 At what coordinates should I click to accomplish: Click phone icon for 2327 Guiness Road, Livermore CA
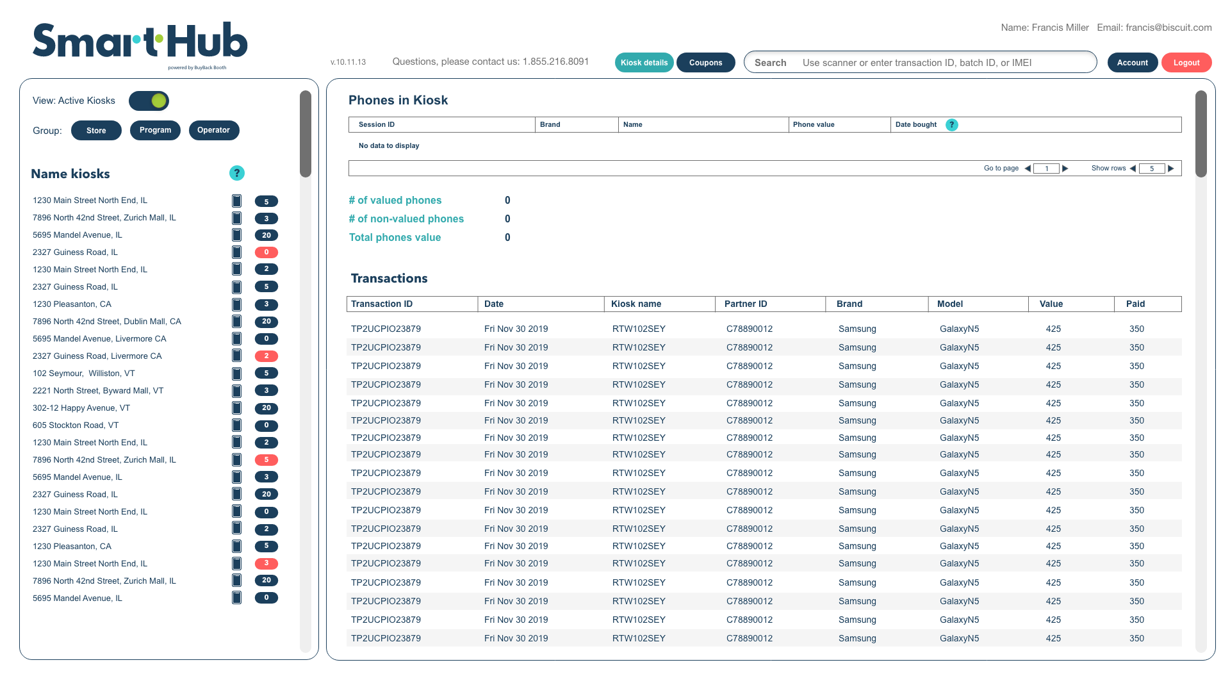coord(237,356)
